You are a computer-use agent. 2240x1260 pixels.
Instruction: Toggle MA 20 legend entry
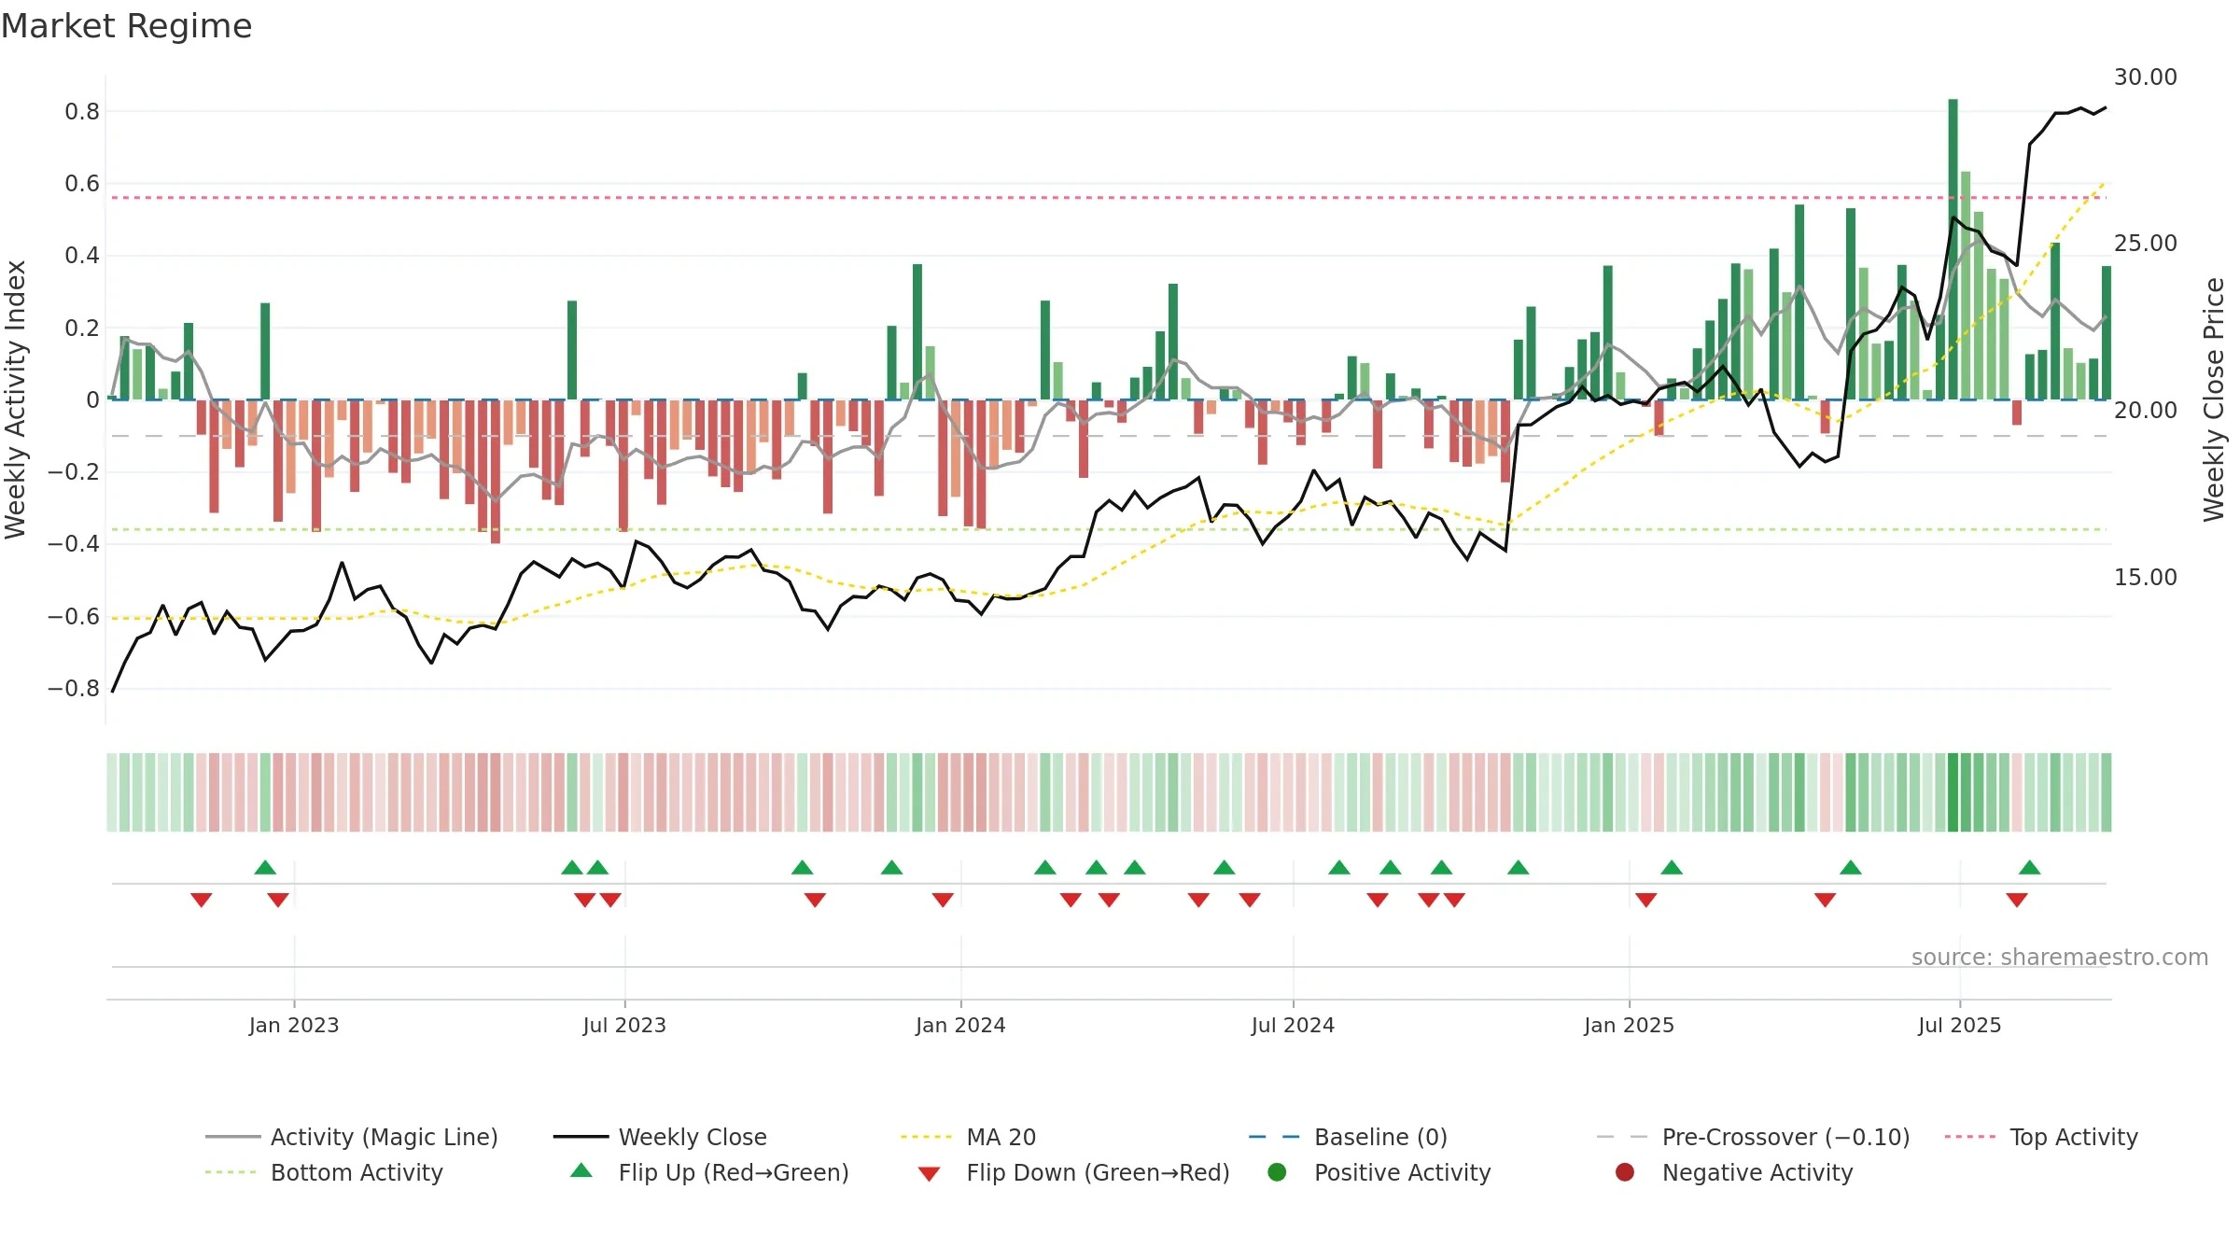click(968, 1137)
